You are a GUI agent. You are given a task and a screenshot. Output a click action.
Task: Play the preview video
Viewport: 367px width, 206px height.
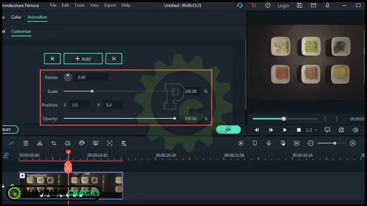point(284,130)
